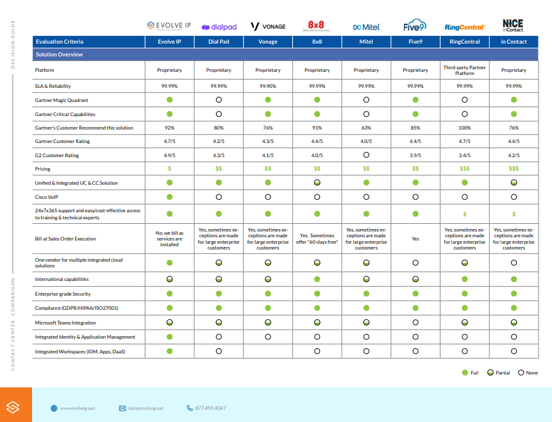This screenshot has height=422, width=552.
Task: Click the 63% recommendation value
Action: point(367,128)
